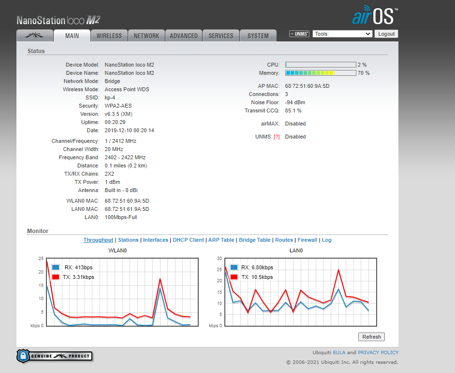Click the blue RX legend swatch in WLAN0
Image resolution: width=455 pixels, height=373 pixels.
click(x=56, y=267)
